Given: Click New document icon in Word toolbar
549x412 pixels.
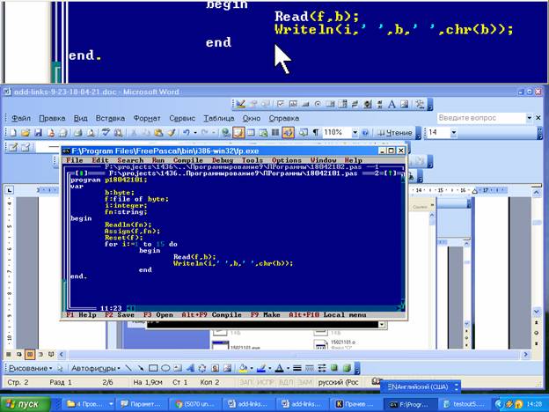Looking at the screenshot, I should click(13, 133).
